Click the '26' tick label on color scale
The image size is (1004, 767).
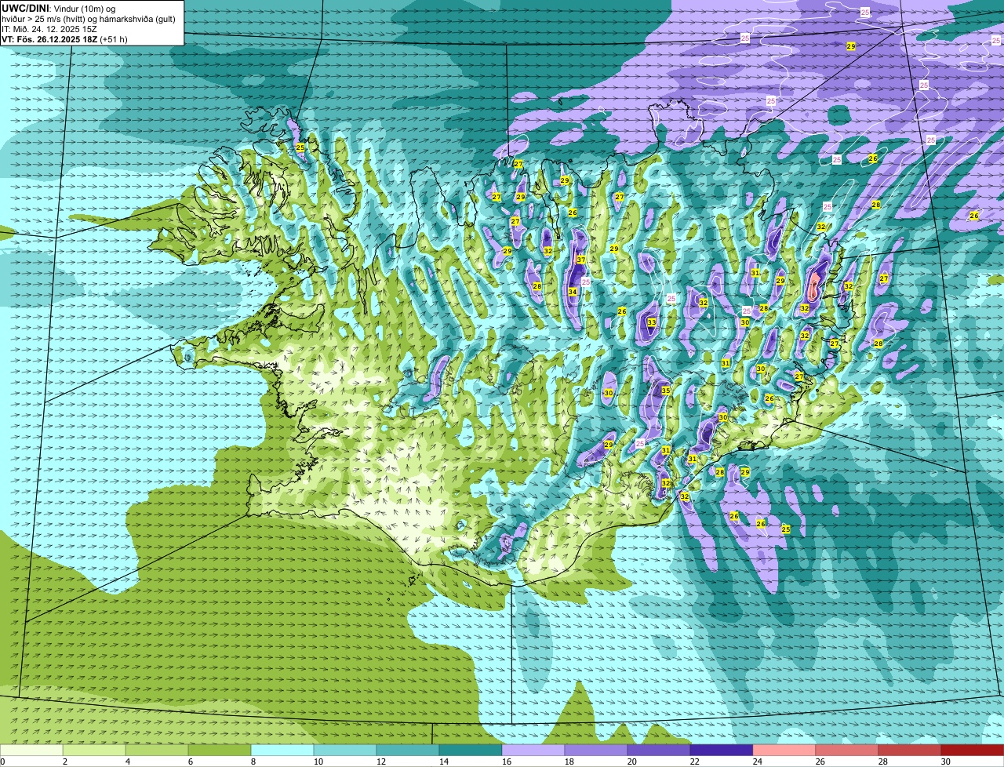(x=820, y=762)
